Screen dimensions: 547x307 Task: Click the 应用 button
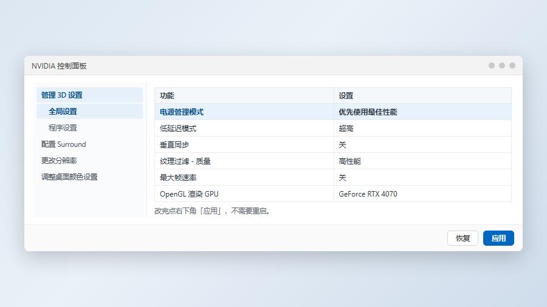click(x=498, y=238)
